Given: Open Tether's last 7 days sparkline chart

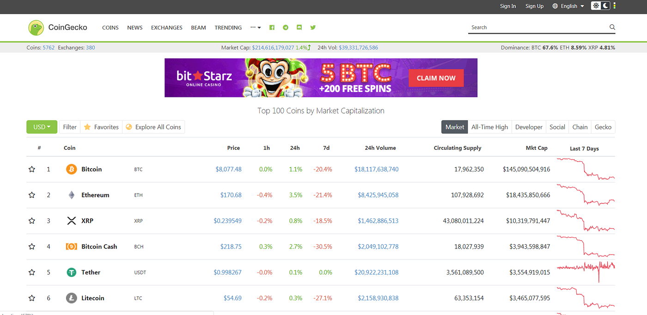Looking at the screenshot, I should click(x=586, y=272).
